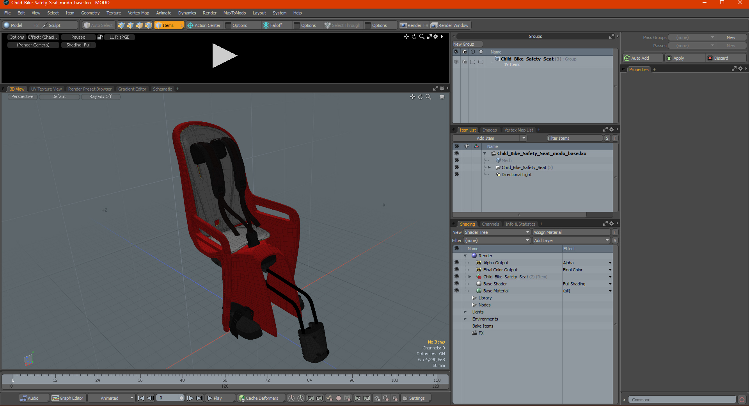Switch to Images tab

pyautogui.click(x=490, y=130)
